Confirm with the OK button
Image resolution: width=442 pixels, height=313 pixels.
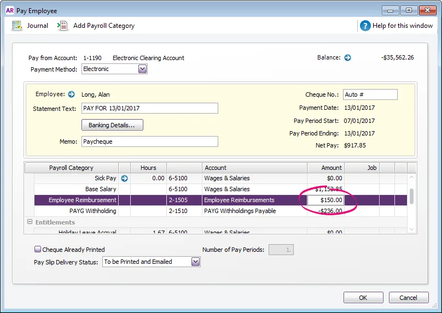(363, 298)
